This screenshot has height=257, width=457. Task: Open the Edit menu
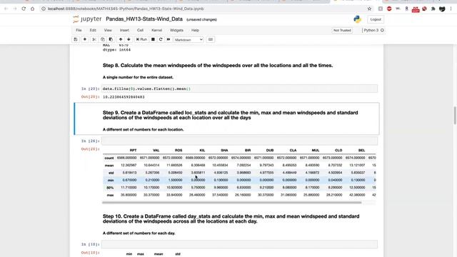pyautogui.click(x=93, y=30)
